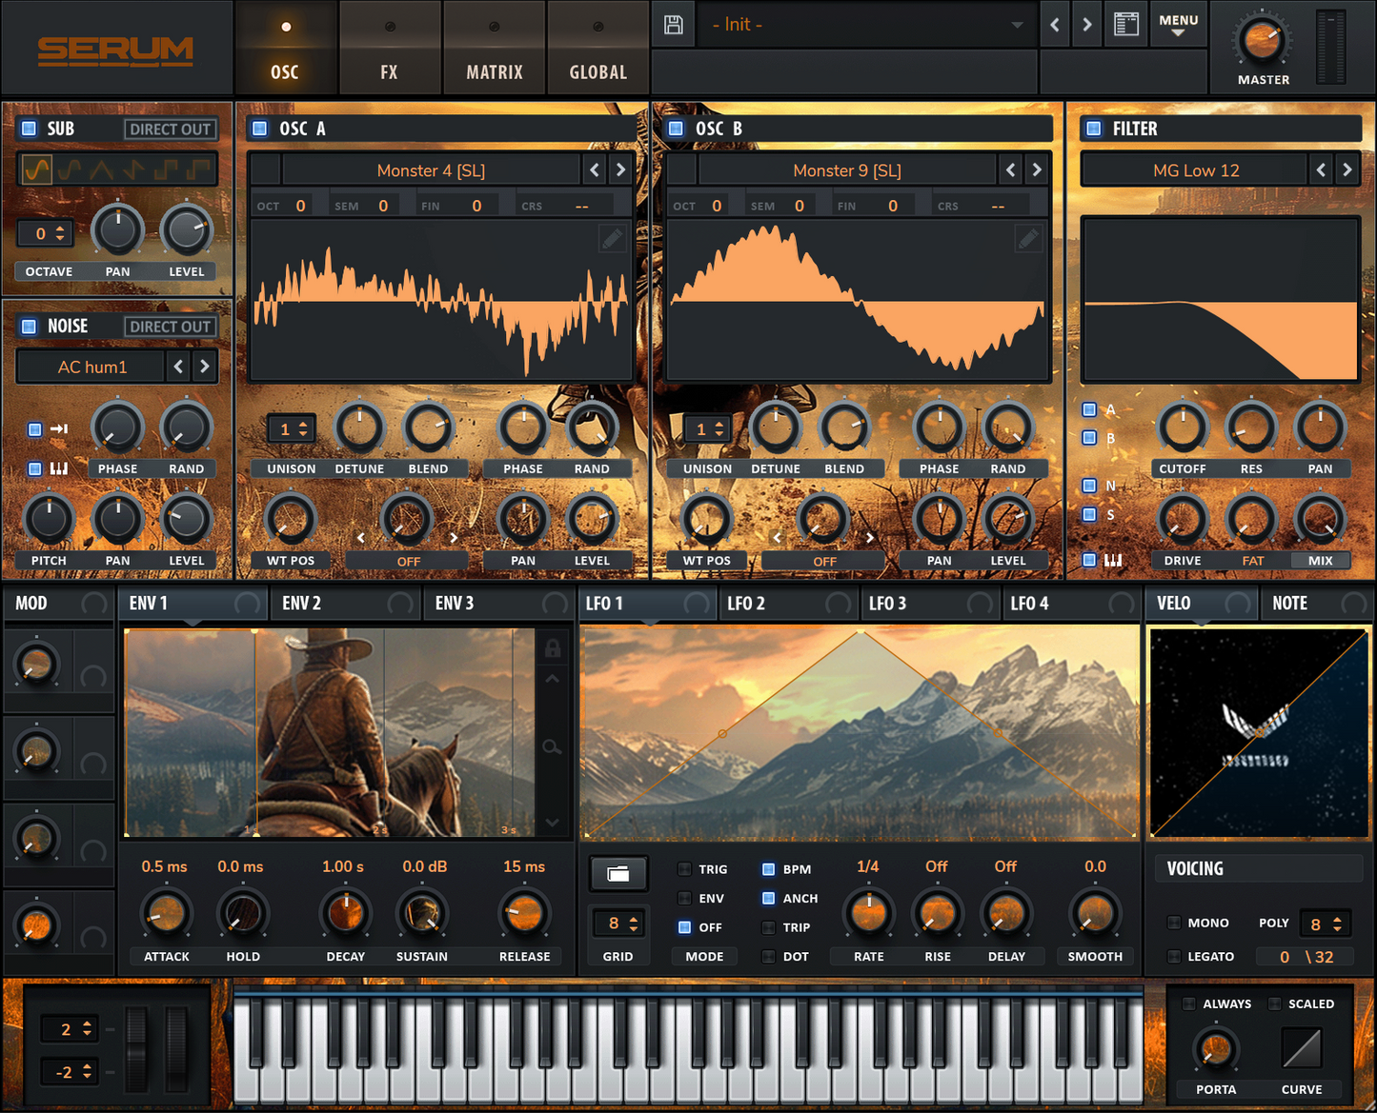Toggle OSC B enable switch
Screen dimensions: 1377x1113
tap(676, 129)
